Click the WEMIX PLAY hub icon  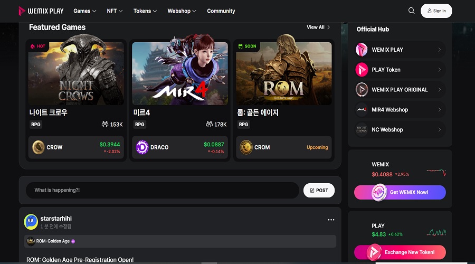(362, 50)
